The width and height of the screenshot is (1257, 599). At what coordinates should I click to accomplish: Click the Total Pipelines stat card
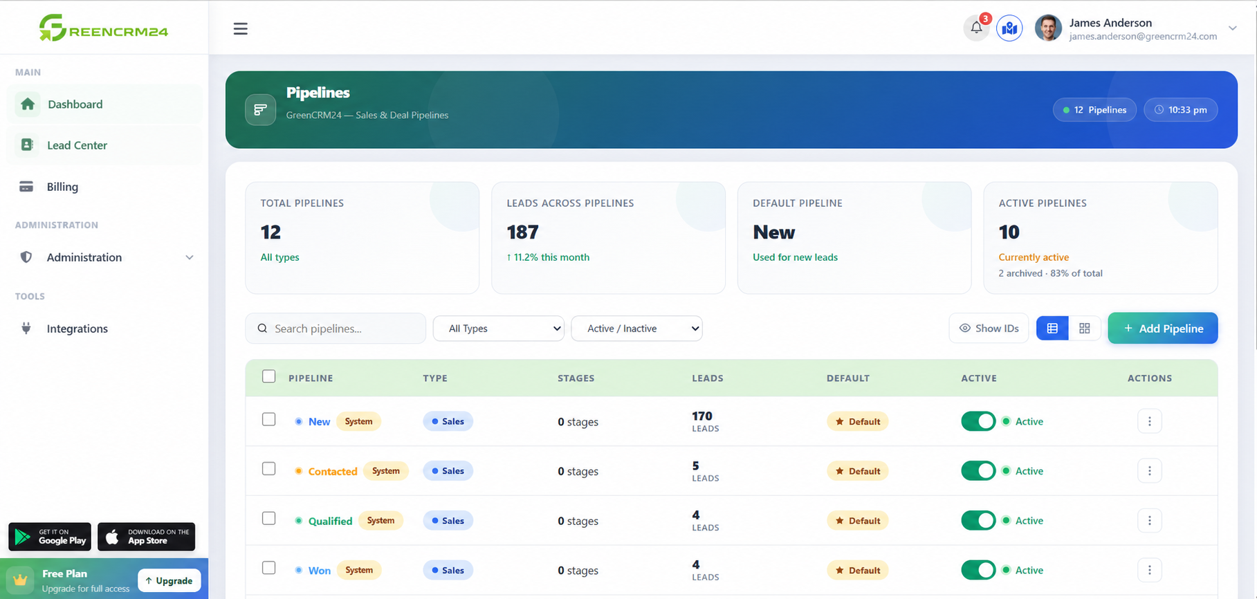click(362, 238)
